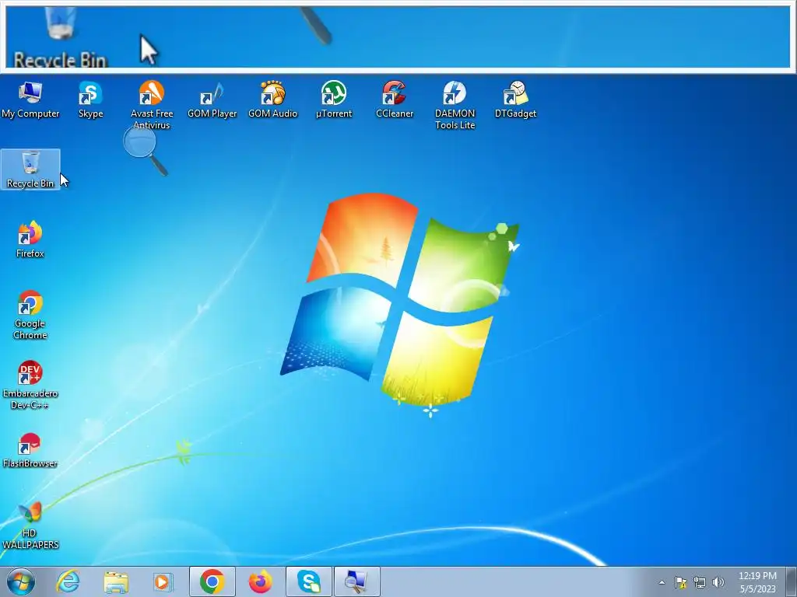This screenshot has height=597, width=797.
Task: Select the Google Chrome desktop shortcut
Action: (30, 315)
